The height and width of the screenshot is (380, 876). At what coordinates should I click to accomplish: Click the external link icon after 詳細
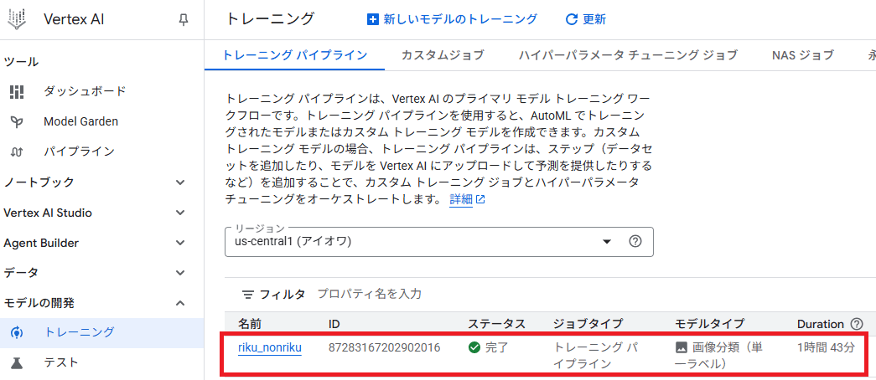point(479,199)
